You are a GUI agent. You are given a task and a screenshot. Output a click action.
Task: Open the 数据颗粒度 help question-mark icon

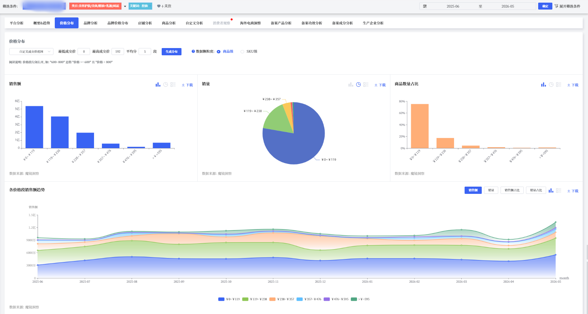193,51
